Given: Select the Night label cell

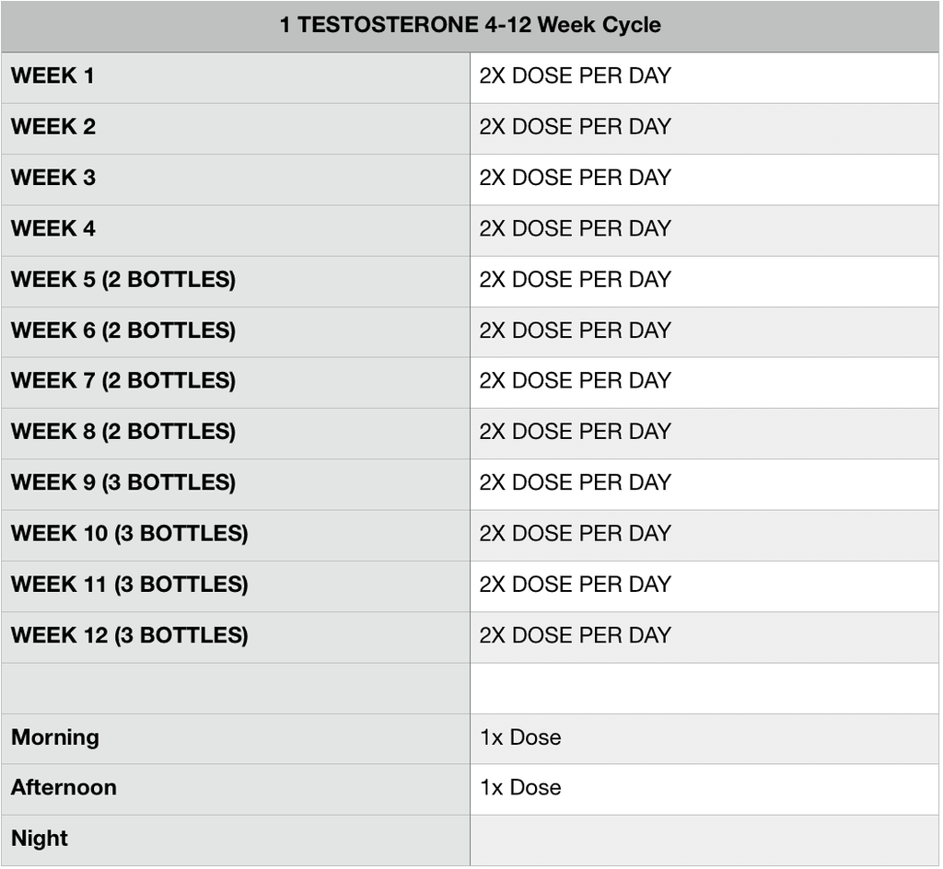Looking at the screenshot, I should (40, 839).
